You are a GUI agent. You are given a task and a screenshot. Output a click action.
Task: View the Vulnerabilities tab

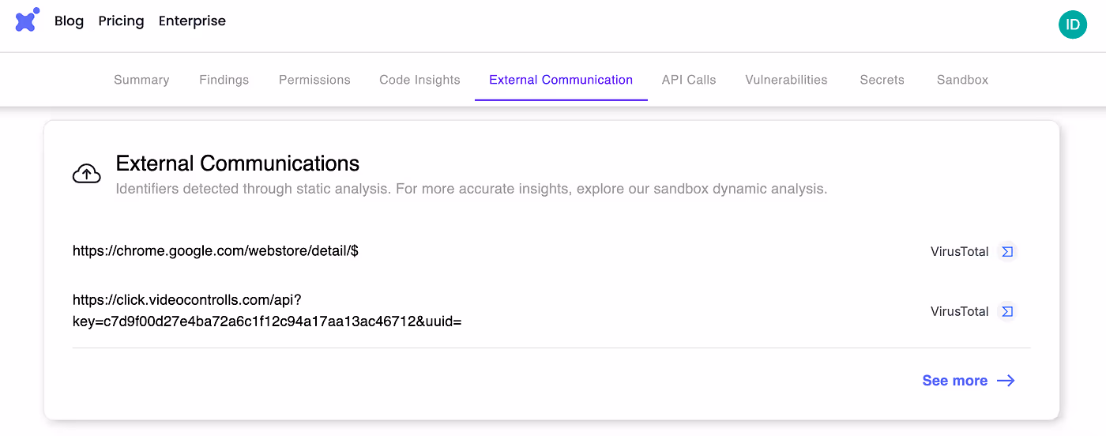click(786, 80)
